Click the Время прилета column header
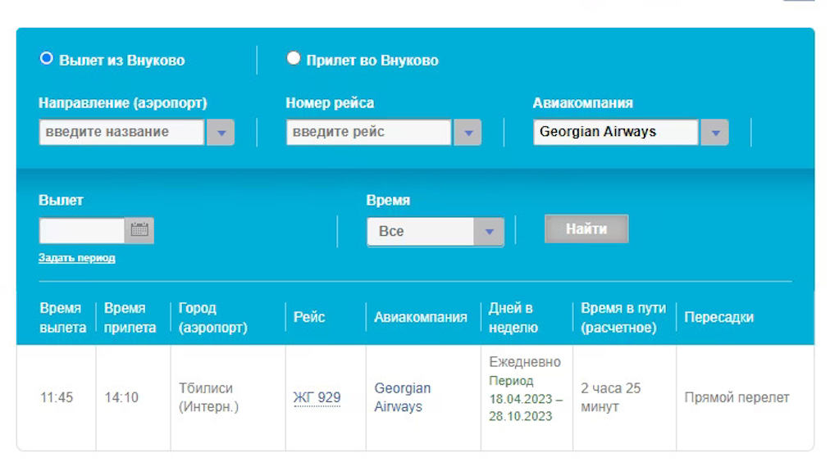 click(130, 318)
